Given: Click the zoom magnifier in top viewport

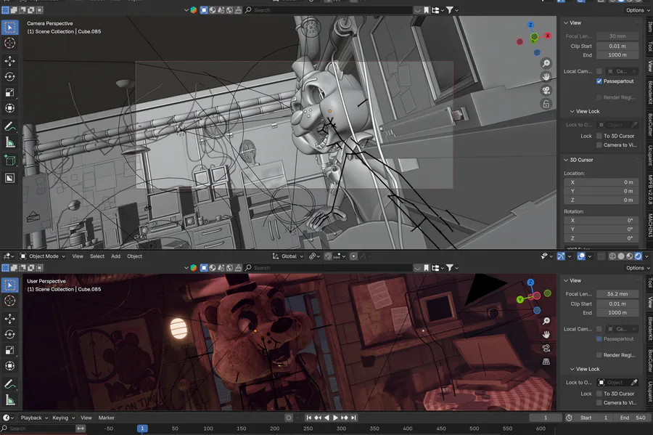Looking at the screenshot, I should pos(546,63).
